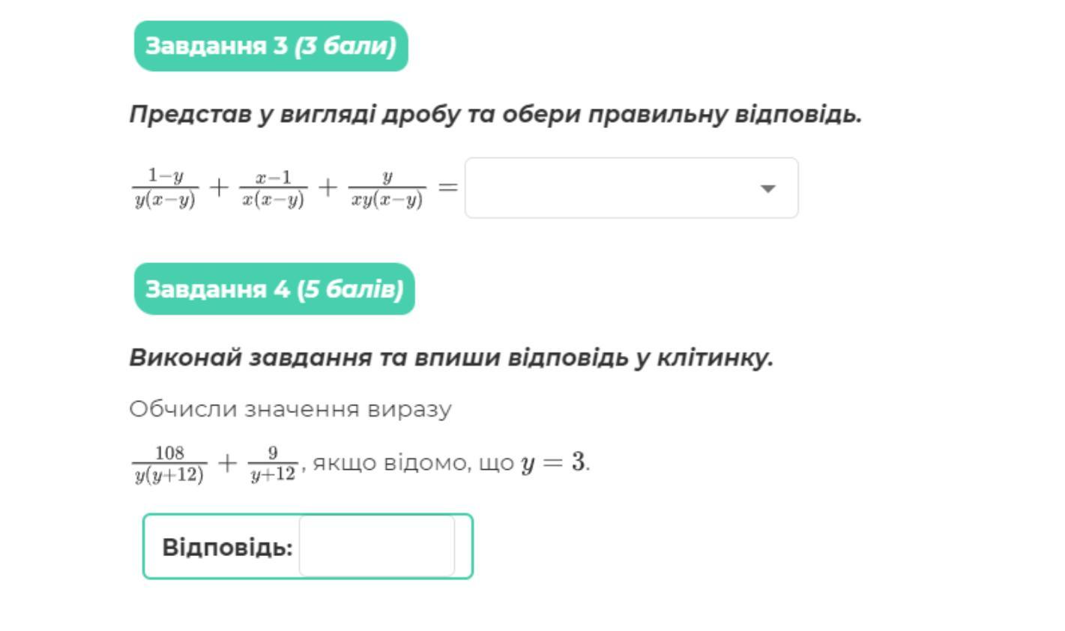Select the fraction 9 over y+12
This screenshot has width=1065, height=631.
273,465
